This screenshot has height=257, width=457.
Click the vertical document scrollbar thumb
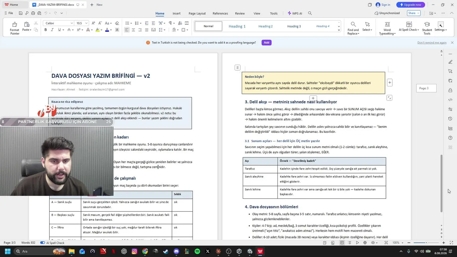pos(442,183)
